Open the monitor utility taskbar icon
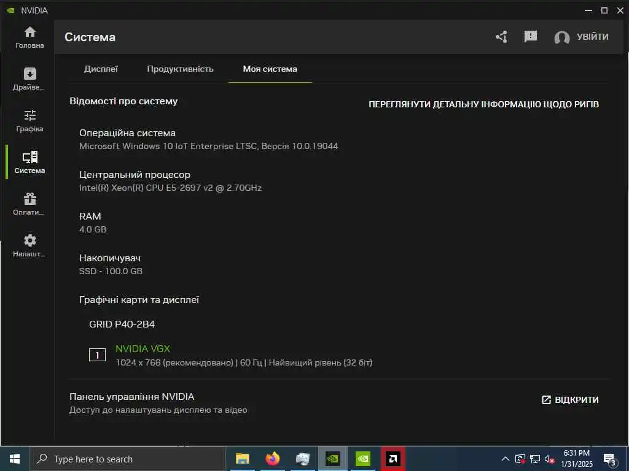Image resolution: width=629 pixels, height=471 pixels. (x=302, y=459)
